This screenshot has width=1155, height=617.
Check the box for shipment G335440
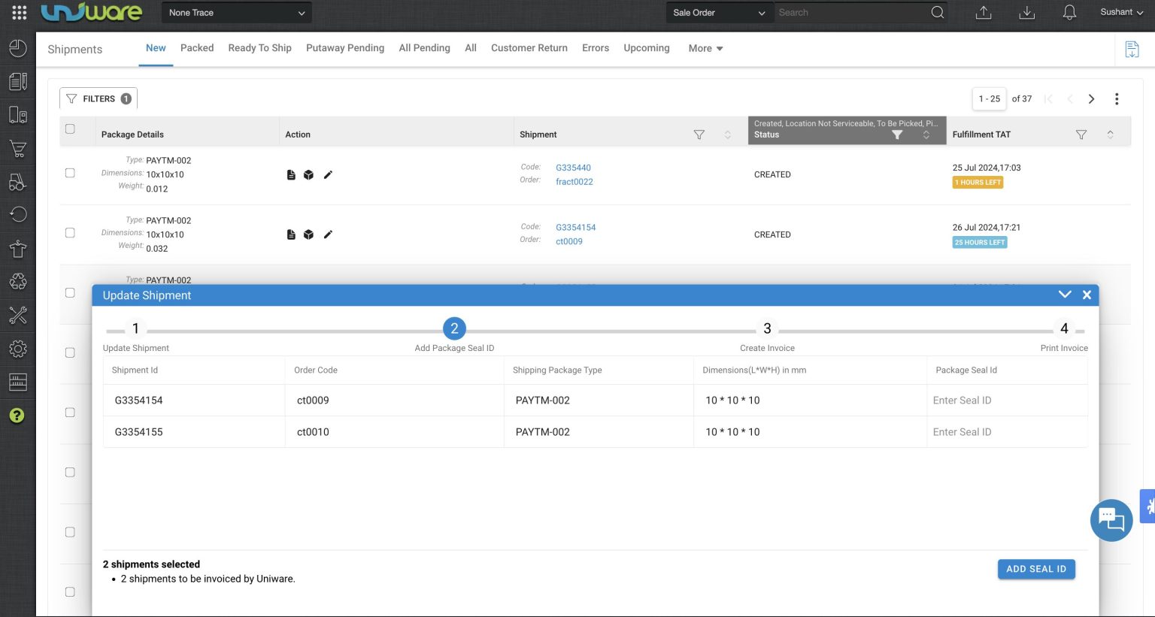pos(70,173)
